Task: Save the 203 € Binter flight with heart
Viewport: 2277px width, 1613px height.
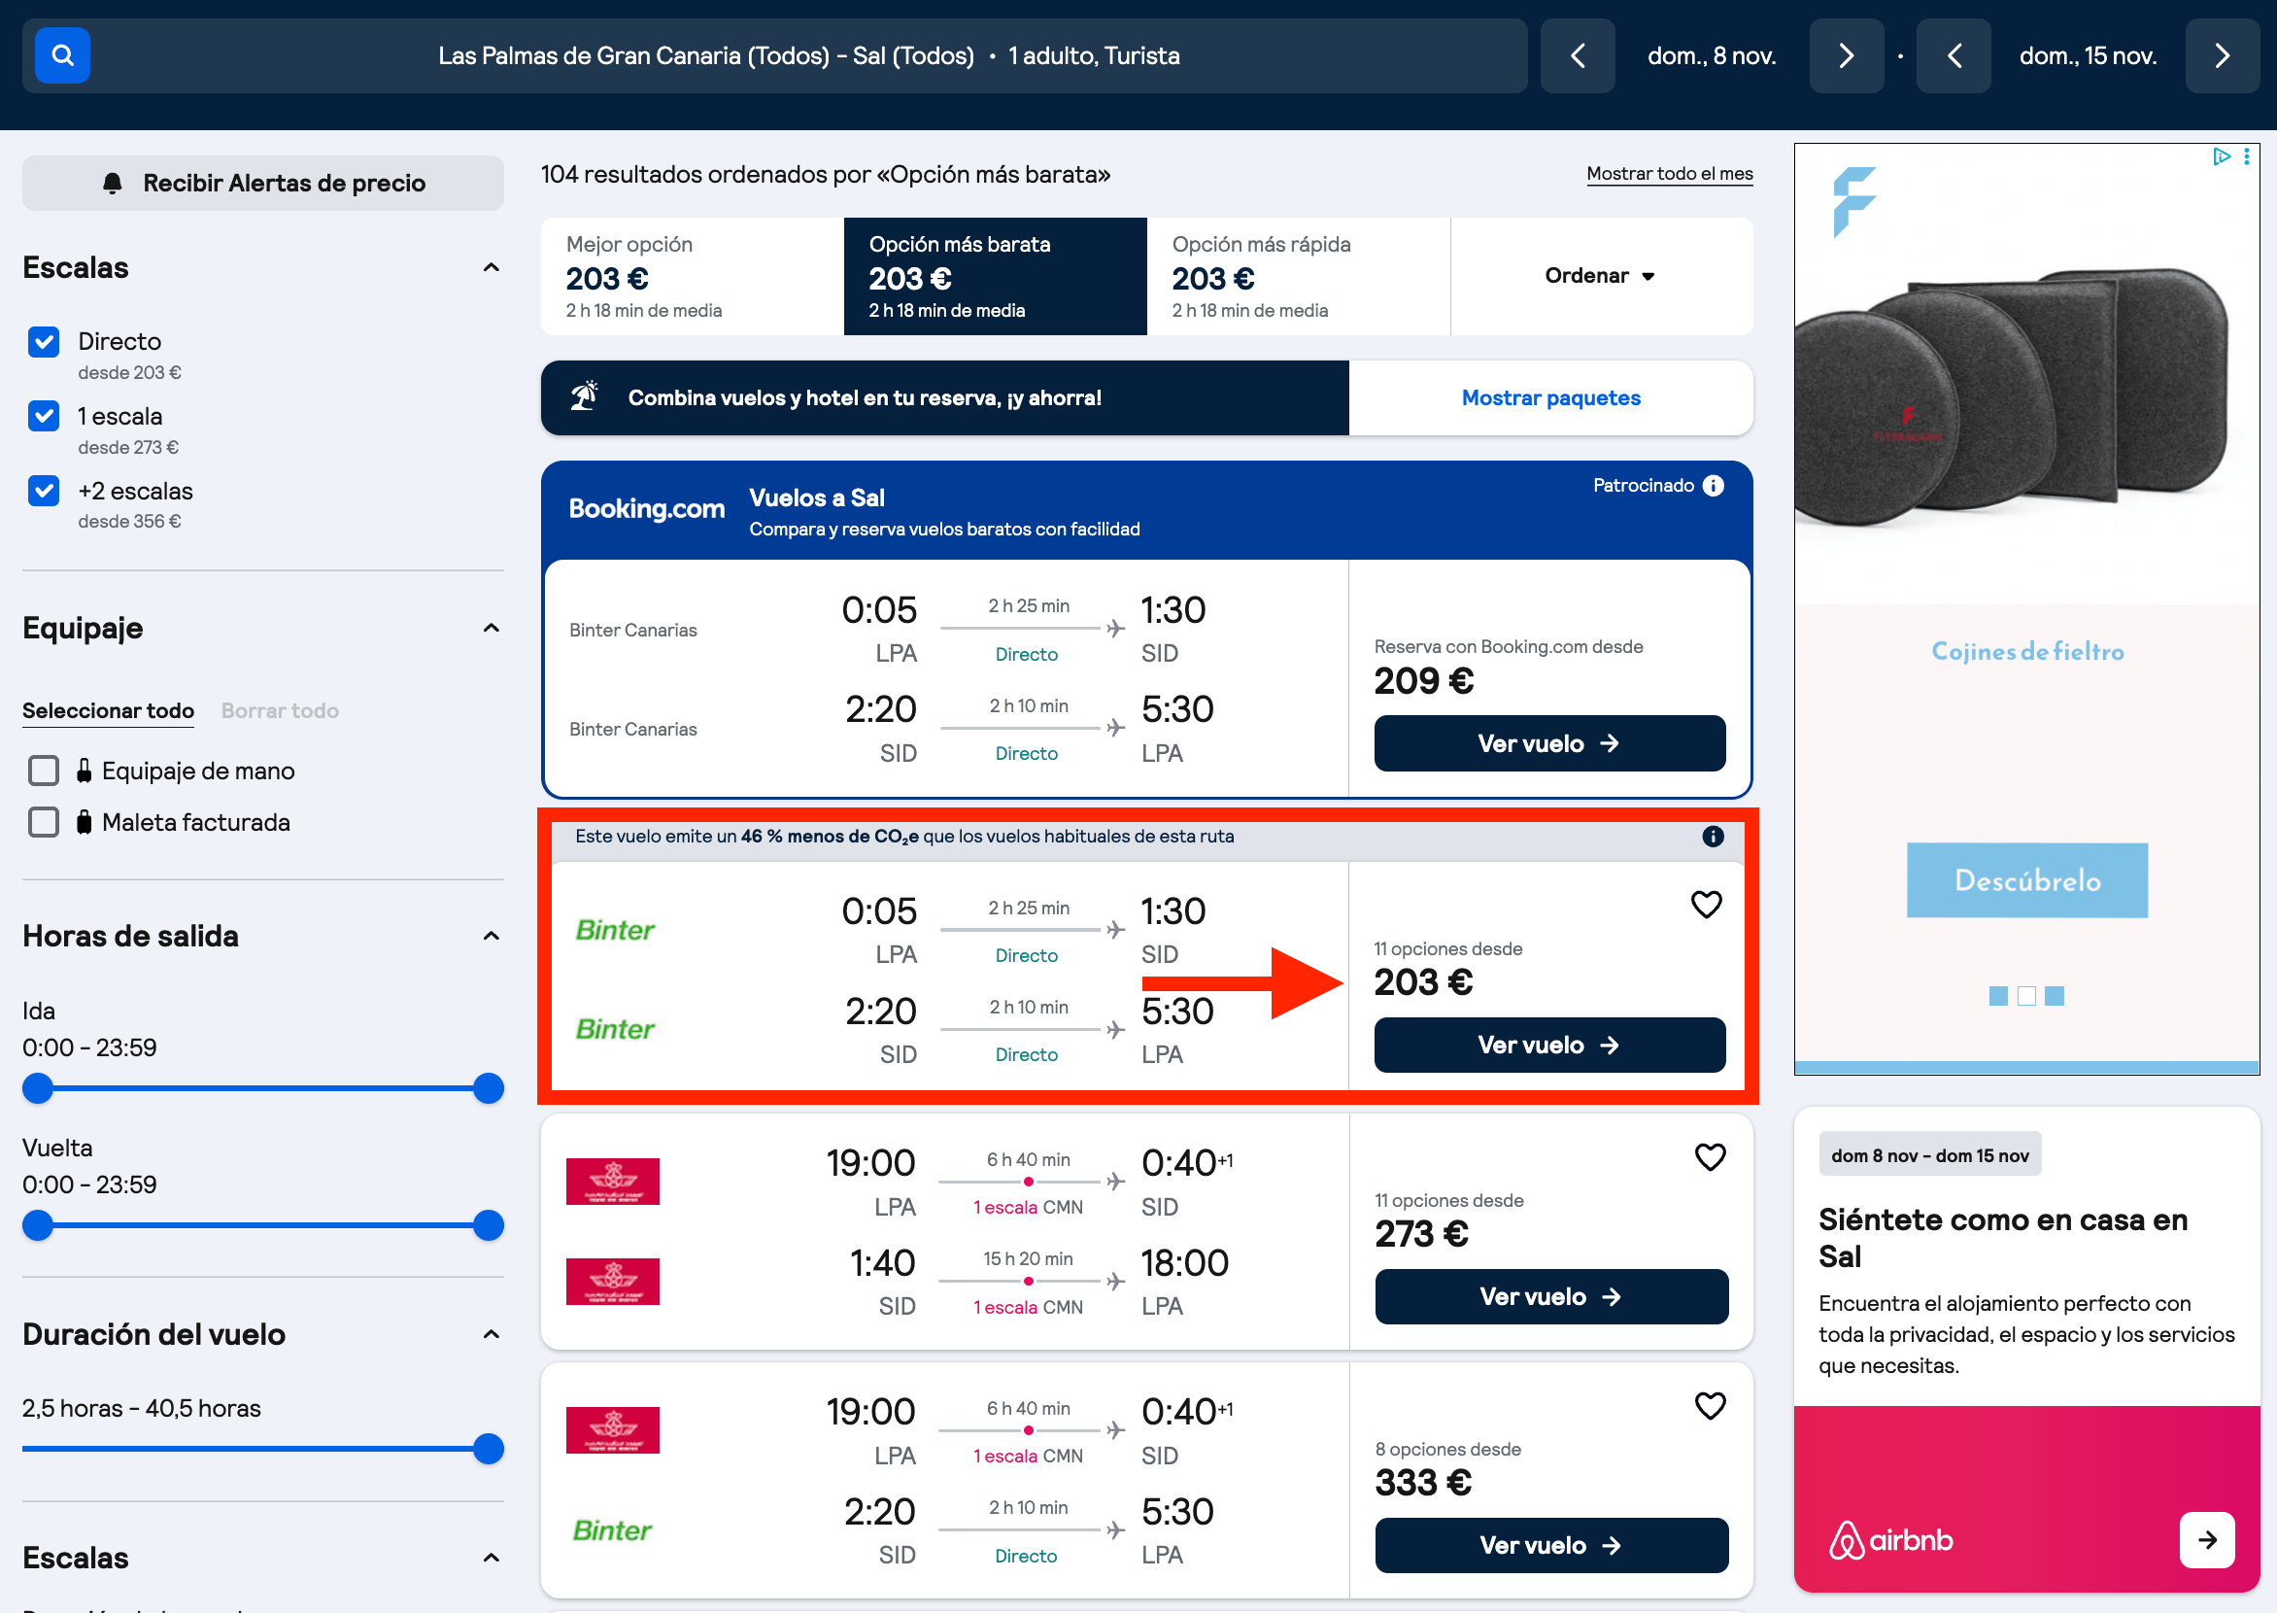Action: tap(1706, 905)
